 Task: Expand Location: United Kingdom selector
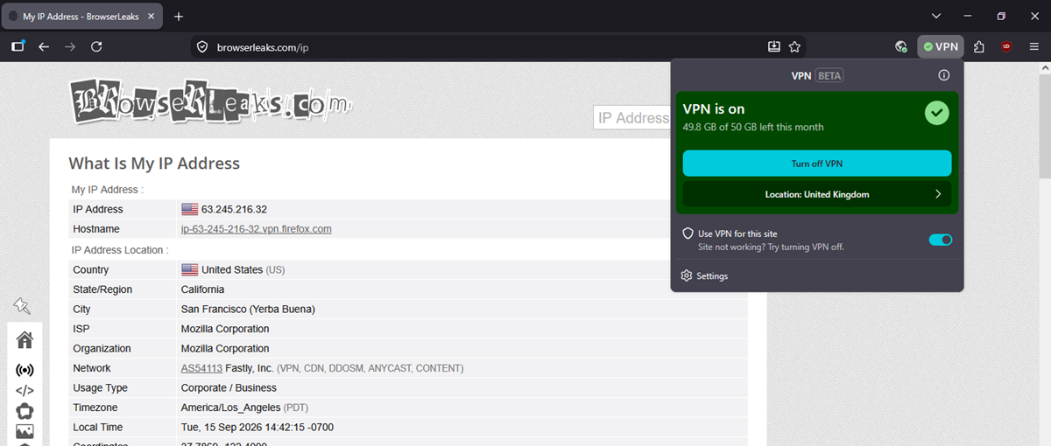[816, 194]
